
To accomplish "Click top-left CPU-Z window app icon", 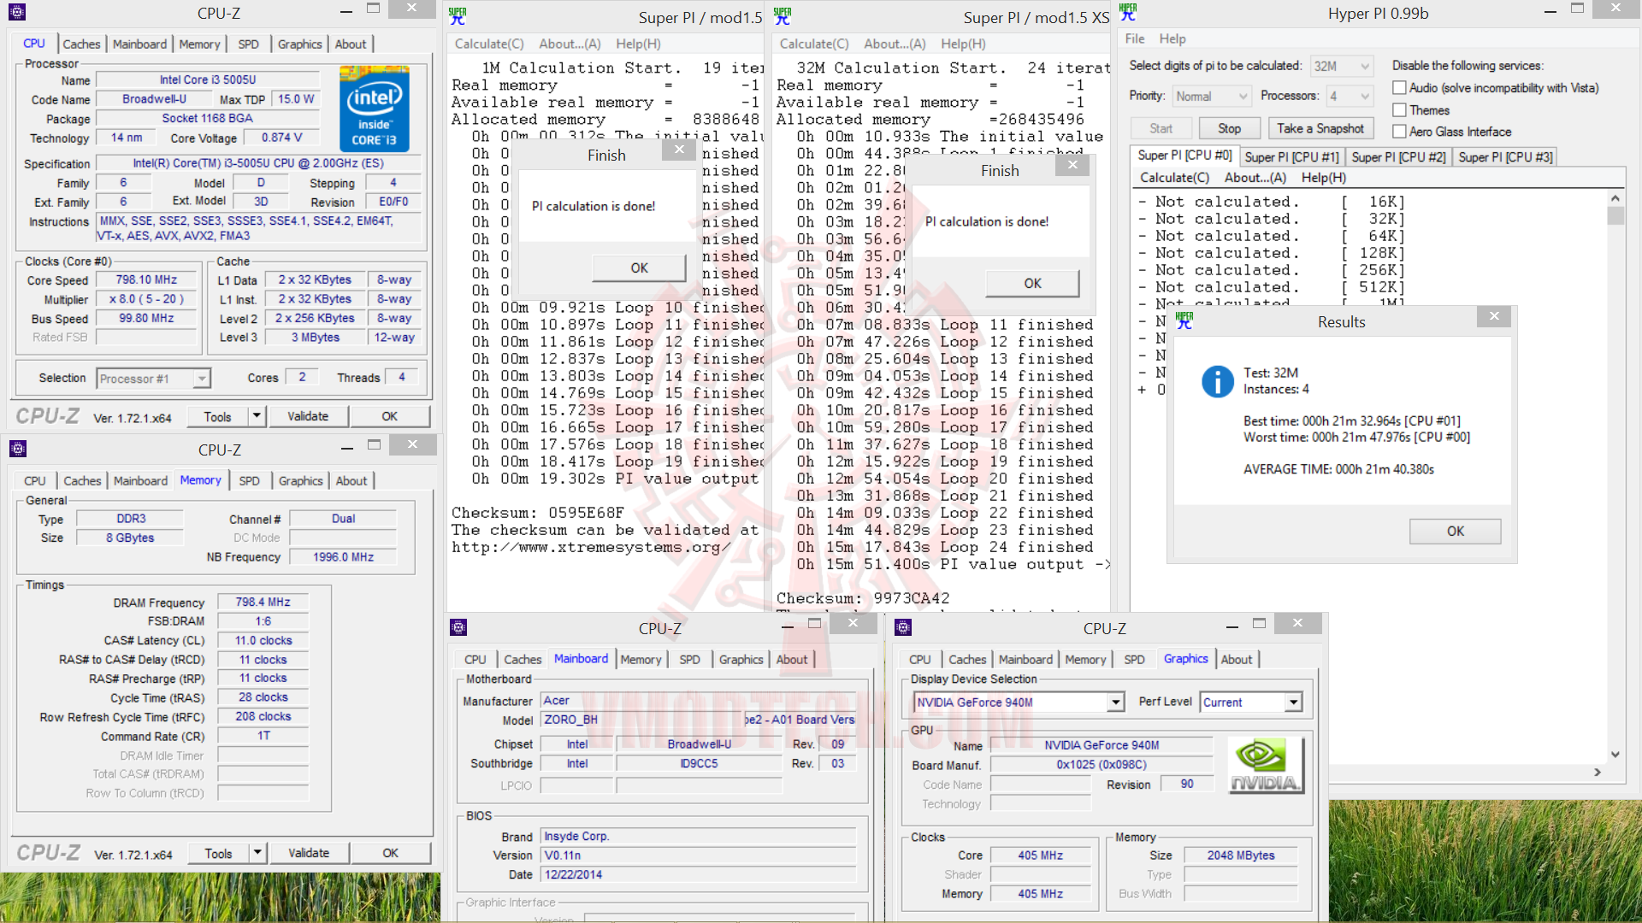I will pos(17,13).
